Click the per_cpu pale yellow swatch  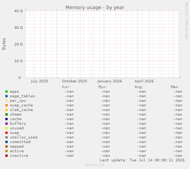point(6,101)
